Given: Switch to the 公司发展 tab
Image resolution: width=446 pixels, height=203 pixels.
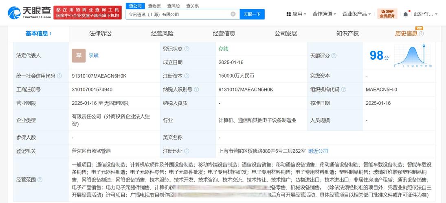Looking at the screenshot, I should click(286, 34).
